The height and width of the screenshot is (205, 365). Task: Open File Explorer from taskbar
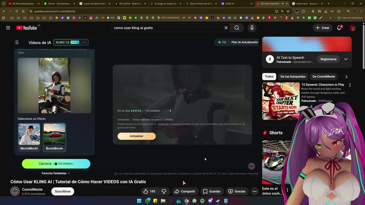[x=163, y=201]
